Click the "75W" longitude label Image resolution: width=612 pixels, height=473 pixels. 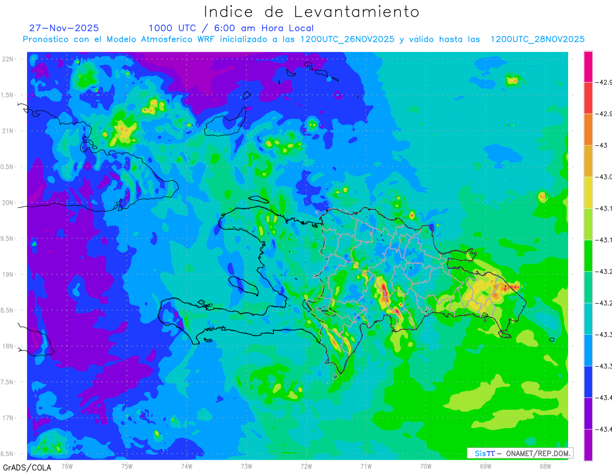127,466
